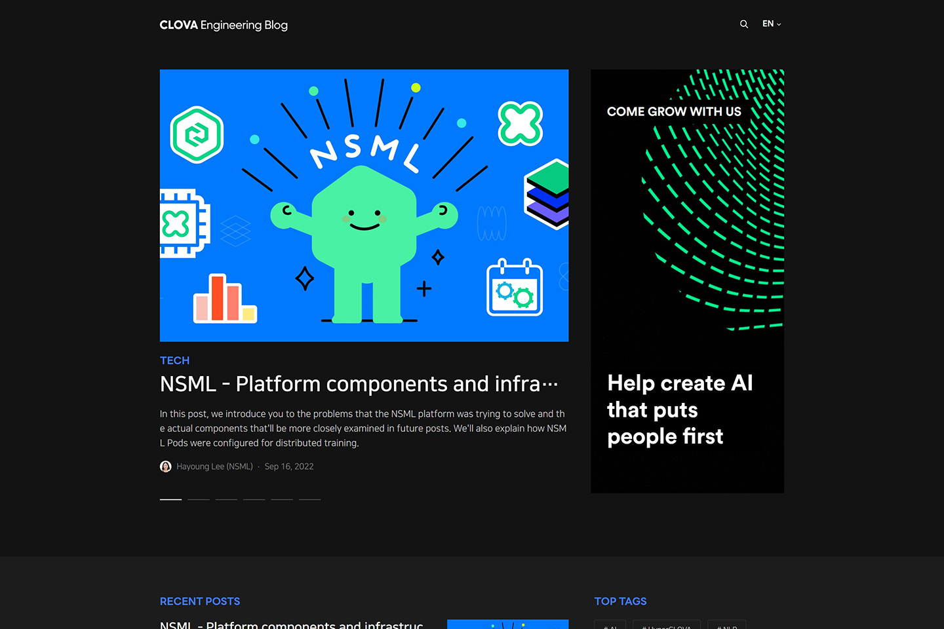This screenshot has height=629, width=944.
Task: Go to the first carousel slide indicator
Action: point(170,499)
